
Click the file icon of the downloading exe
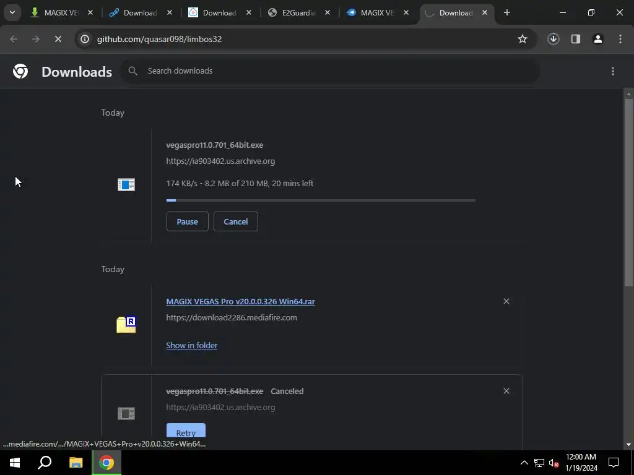pyautogui.click(x=126, y=184)
